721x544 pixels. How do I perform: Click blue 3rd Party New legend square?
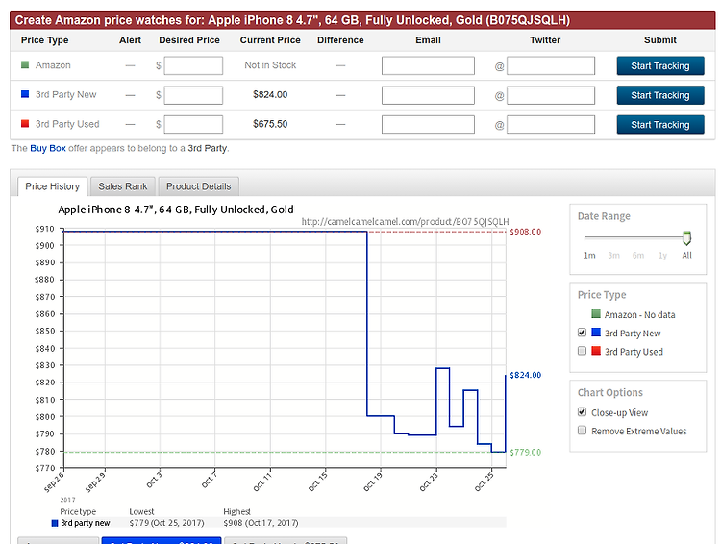(x=596, y=333)
